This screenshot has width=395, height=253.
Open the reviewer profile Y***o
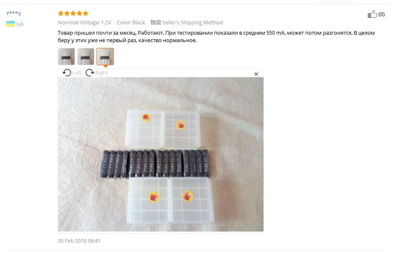click(x=14, y=13)
